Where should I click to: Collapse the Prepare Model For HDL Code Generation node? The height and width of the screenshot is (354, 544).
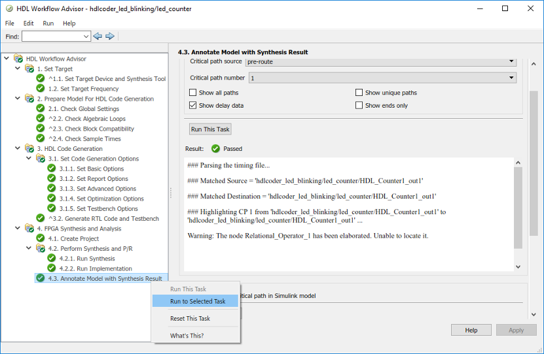point(18,99)
